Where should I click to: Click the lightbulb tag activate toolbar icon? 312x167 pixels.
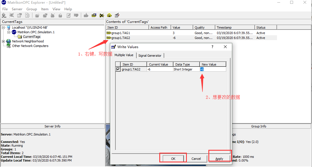pyautogui.click(x=109, y=15)
